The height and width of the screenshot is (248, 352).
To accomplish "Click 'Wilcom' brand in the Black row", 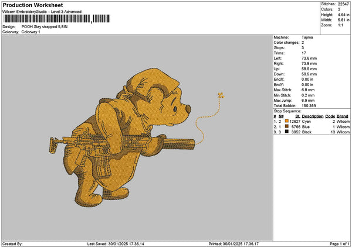I will coord(343,132).
